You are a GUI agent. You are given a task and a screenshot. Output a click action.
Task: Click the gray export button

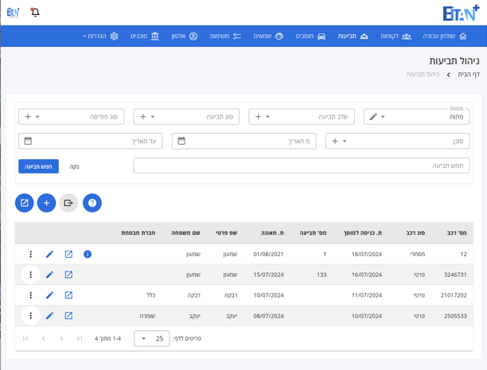pyautogui.click(x=68, y=203)
